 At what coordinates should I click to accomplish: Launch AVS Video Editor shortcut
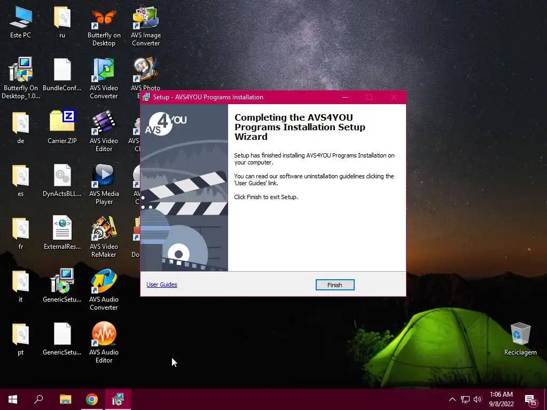104,132
